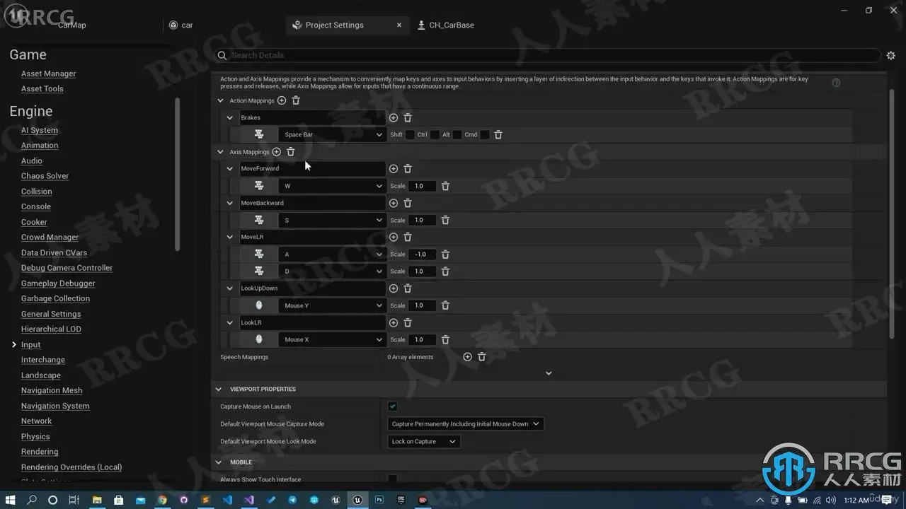The height and width of the screenshot is (509, 906).
Task: Add a key to Brakes mapping
Action: point(394,118)
